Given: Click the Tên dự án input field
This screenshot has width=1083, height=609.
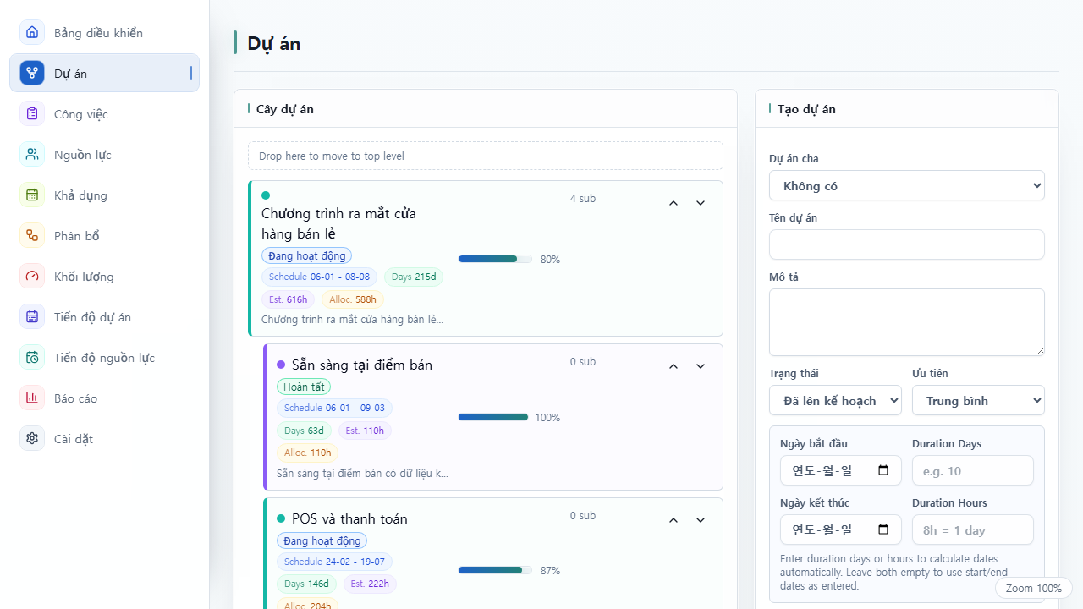Looking at the screenshot, I should (x=907, y=244).
